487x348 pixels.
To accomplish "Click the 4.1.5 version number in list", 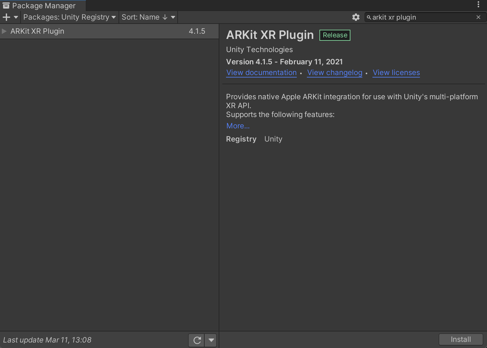I will (x=197, y=31).
